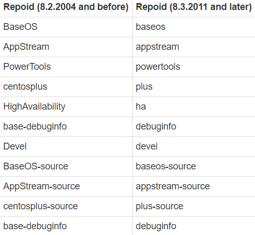Screen dimensions: 255x235
Task: Click the AppStream table cell
Action: (66, 47)
